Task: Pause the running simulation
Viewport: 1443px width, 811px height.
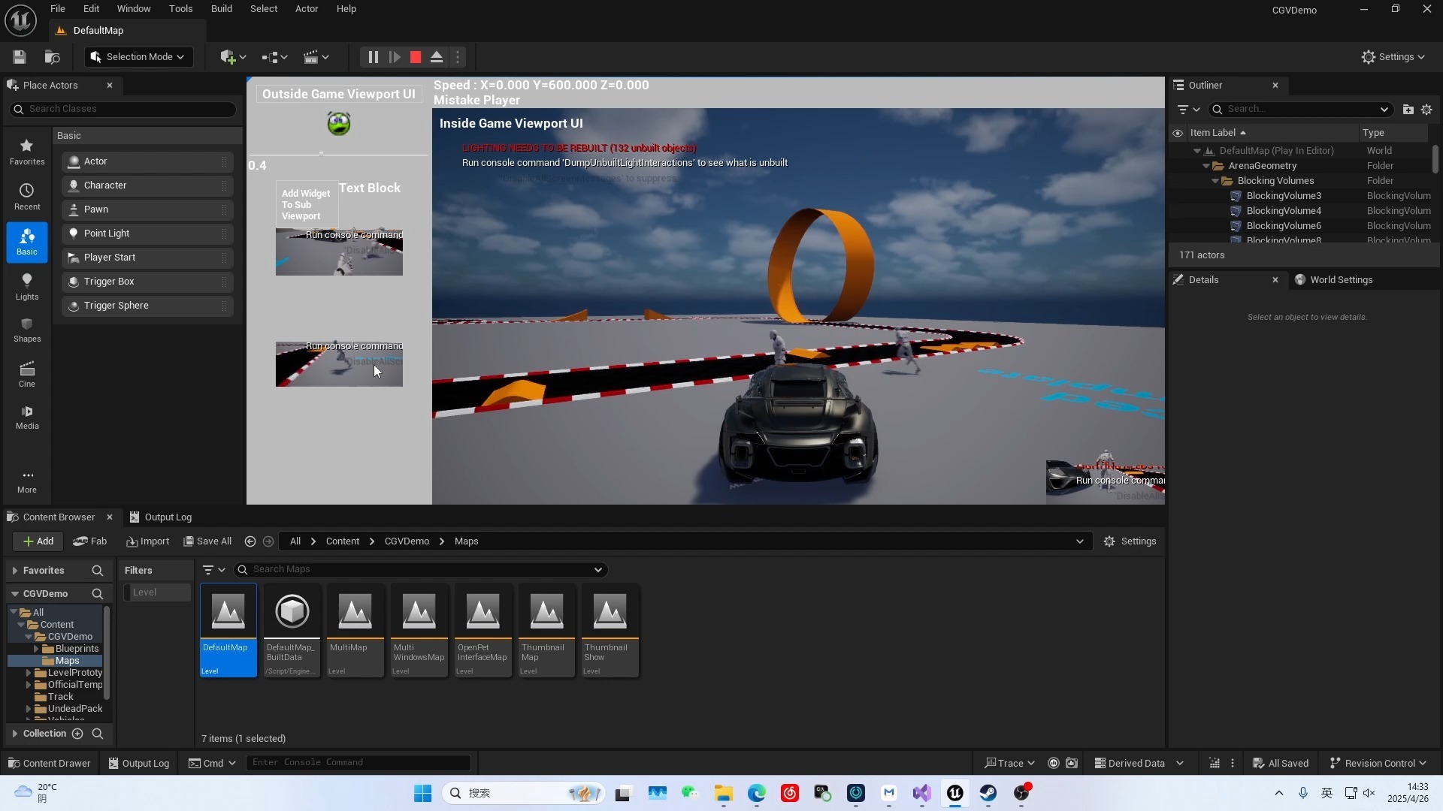Action: (374, 57)
